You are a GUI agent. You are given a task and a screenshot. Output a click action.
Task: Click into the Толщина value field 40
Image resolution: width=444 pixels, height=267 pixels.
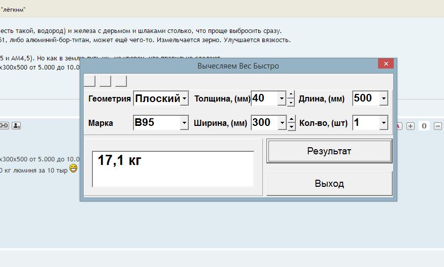[x=264, y=98]
